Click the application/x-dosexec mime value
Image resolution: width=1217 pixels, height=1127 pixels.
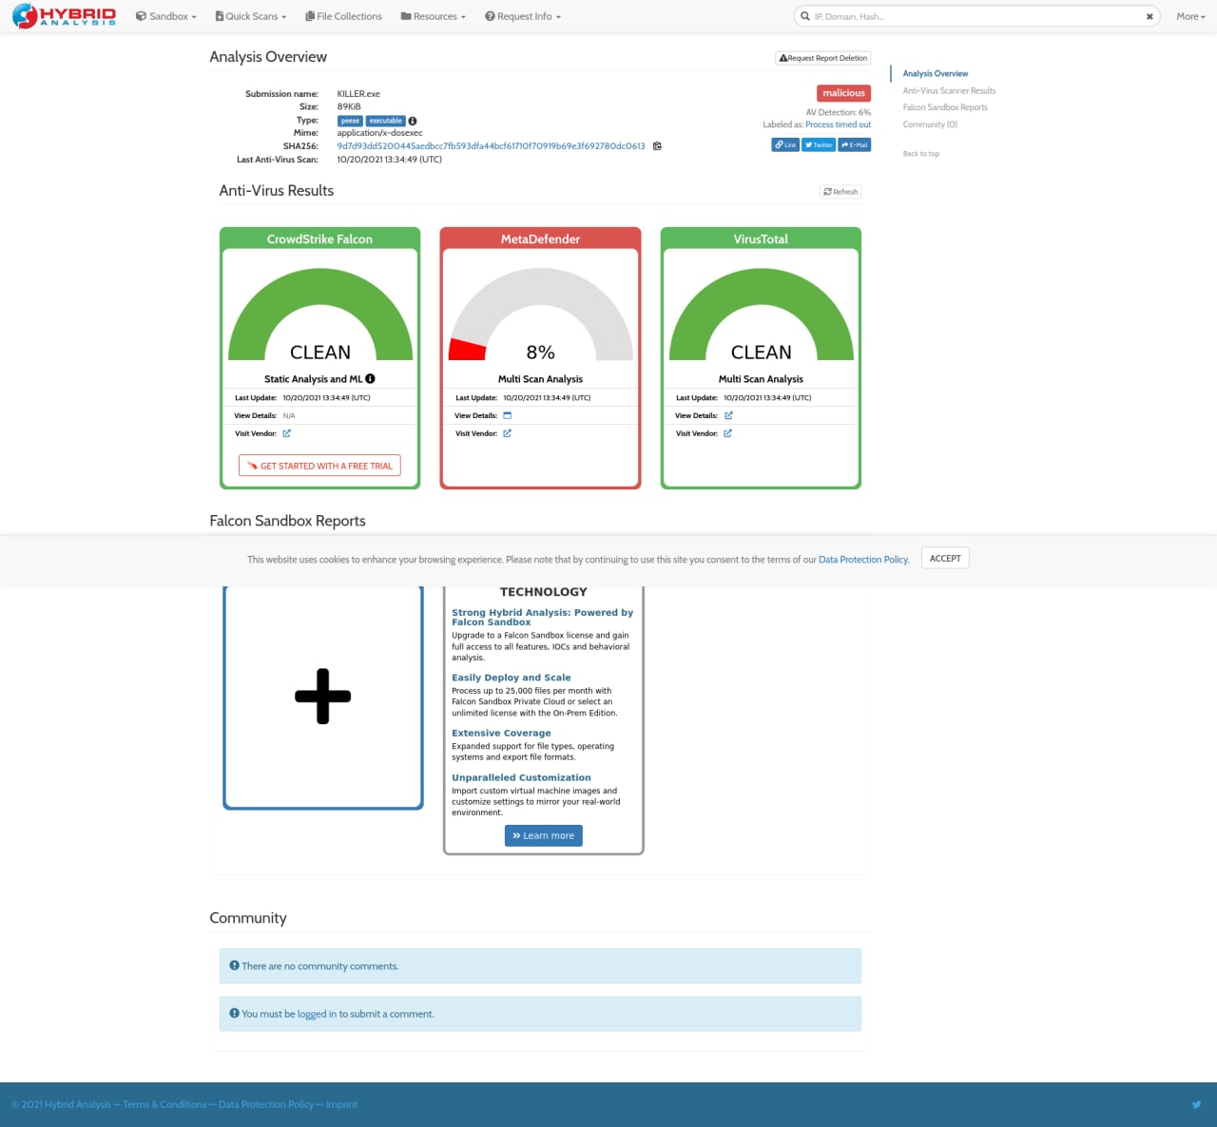click(379, 133)
